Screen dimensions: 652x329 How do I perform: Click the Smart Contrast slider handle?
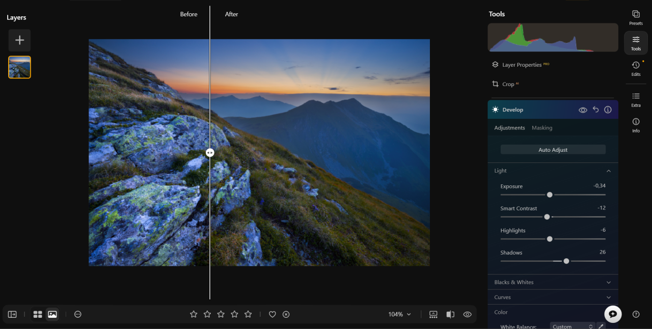pos(547,216)
